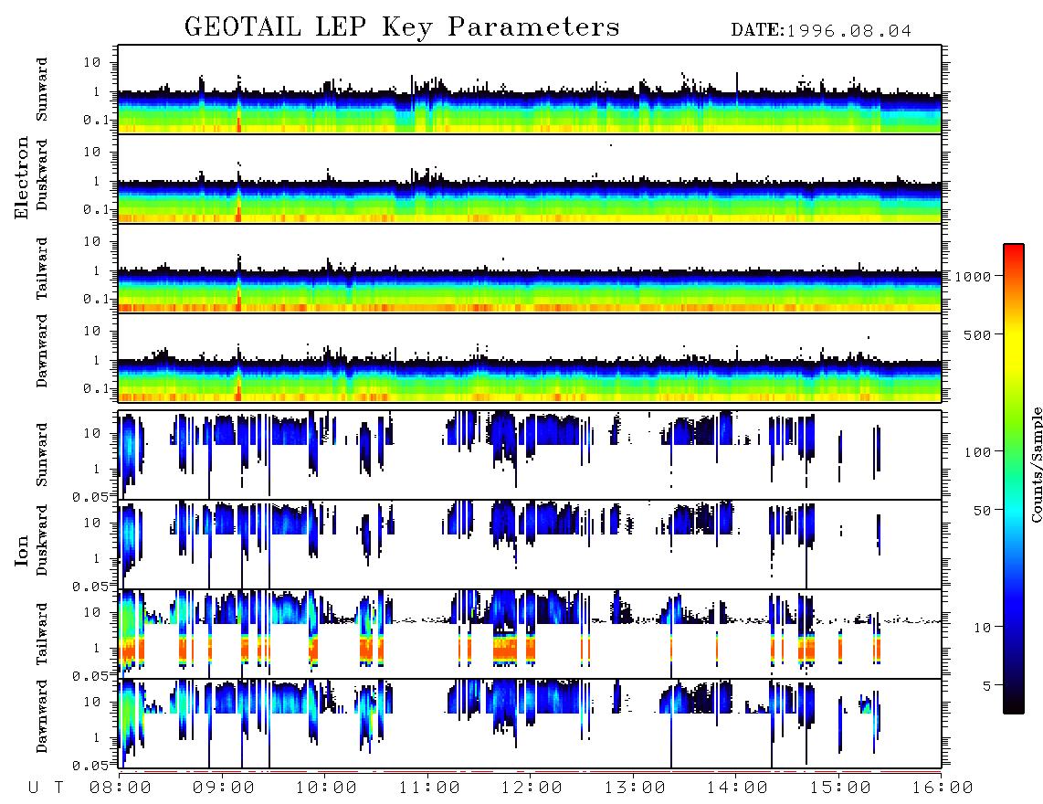Select the Ion Sunward axis label
This screenshot has width=1043, height=804.
point(42,455)
